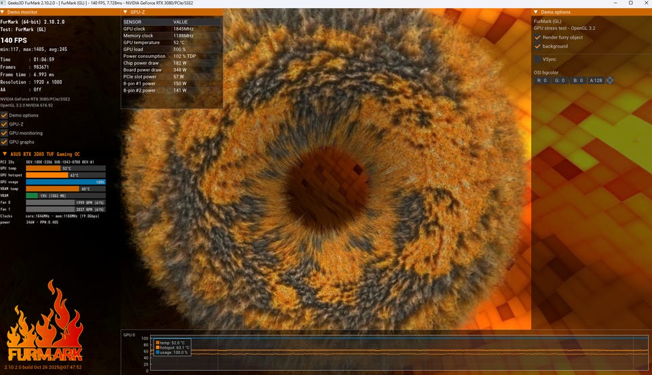Screen dimensions: 652x375
Task: Click the VALUE column header
Action: (x=181, y=22)
